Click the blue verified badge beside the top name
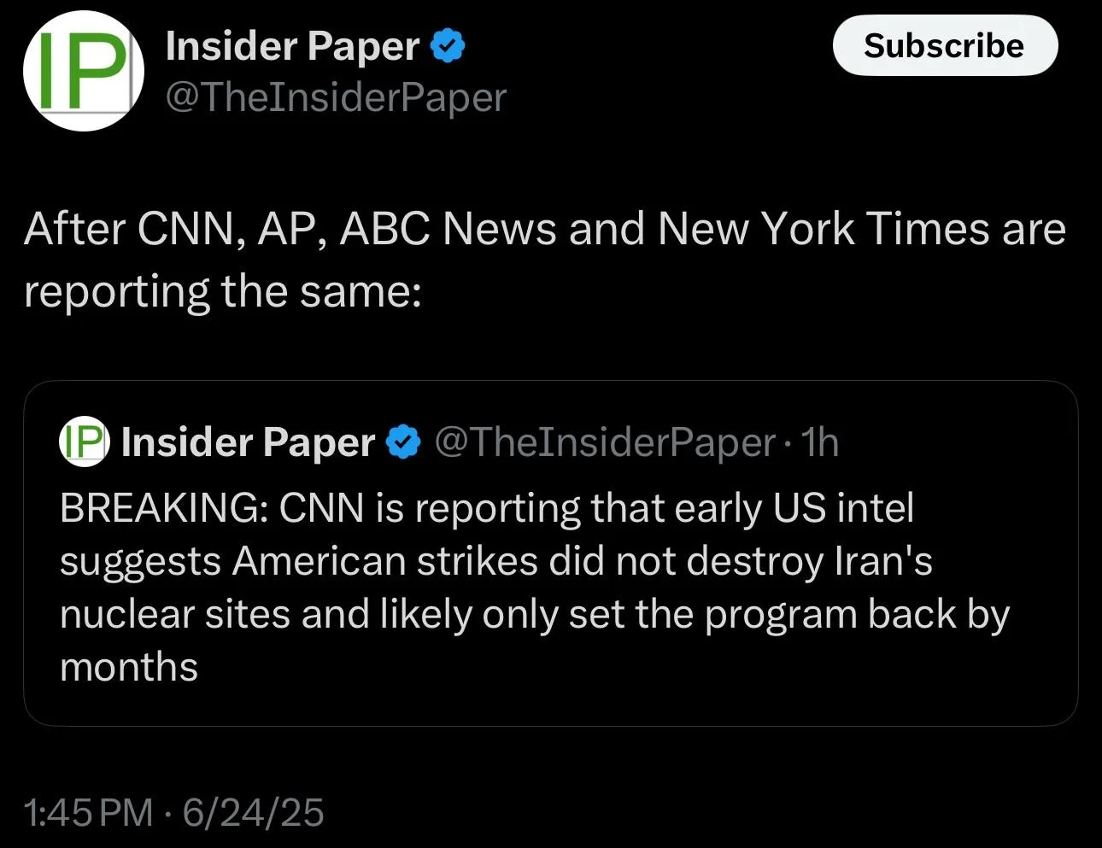1102x848 pixels. (448, 46)
